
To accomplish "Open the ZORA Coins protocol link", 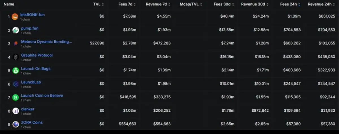I will pyautogui.click(x=32, y=122).
